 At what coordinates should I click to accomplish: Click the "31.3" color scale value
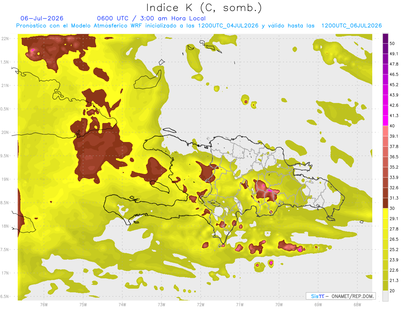coord(394,198)
